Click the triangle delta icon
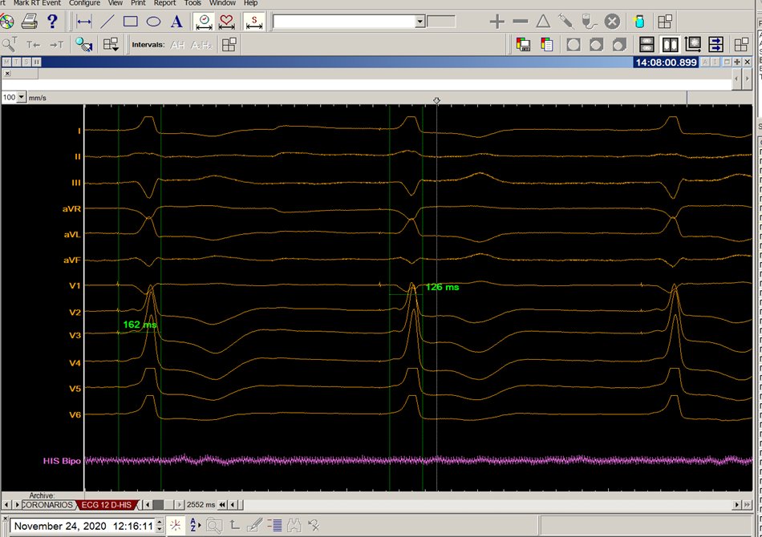The image size is (762, 537). click(x=543, y=22)
